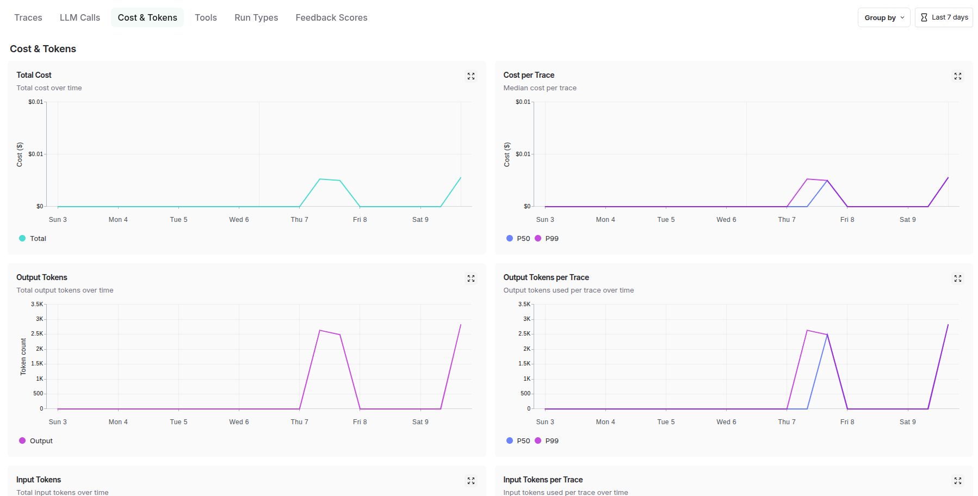The height and width of the screenshot is (496, 978).
Task: Toggle the Total series in Total Cost legend
Action: (33, 238)
